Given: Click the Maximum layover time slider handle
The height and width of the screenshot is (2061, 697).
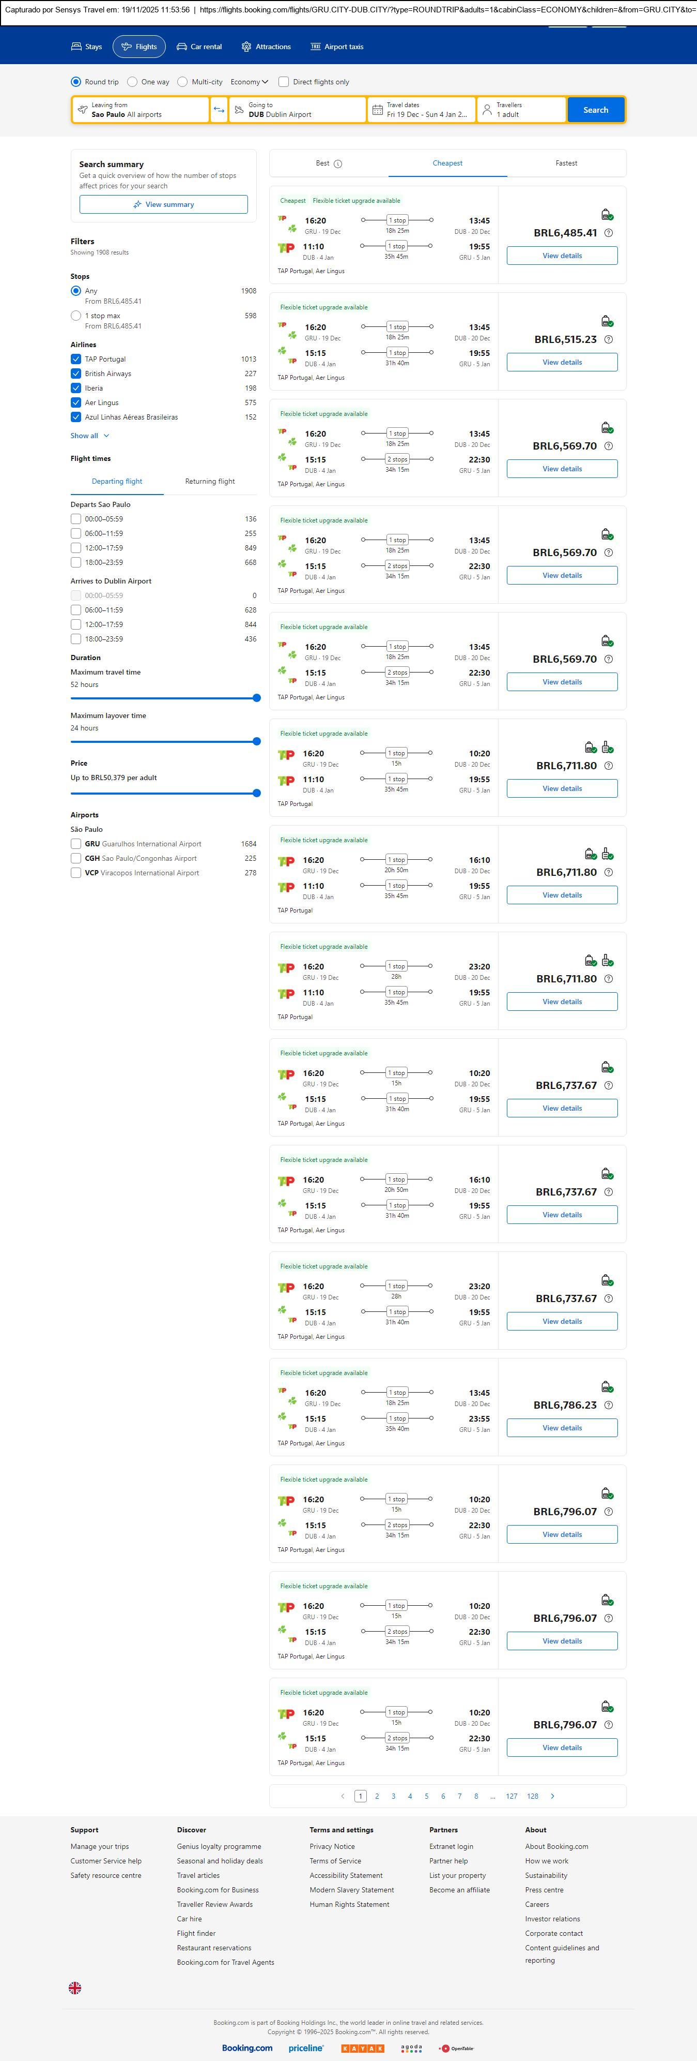Looking at the screenshot, I should click(x=257, y=742).
